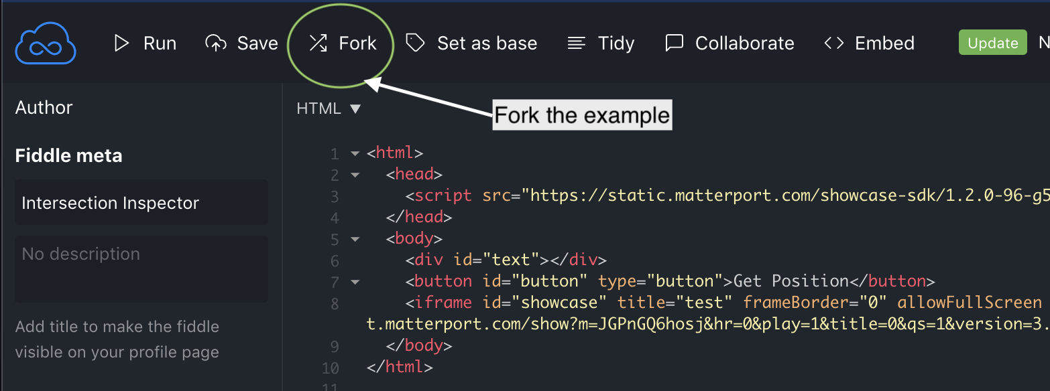Click the Embed label text
Viewport: 1050px width, 391px height.
tap(884, 44)
